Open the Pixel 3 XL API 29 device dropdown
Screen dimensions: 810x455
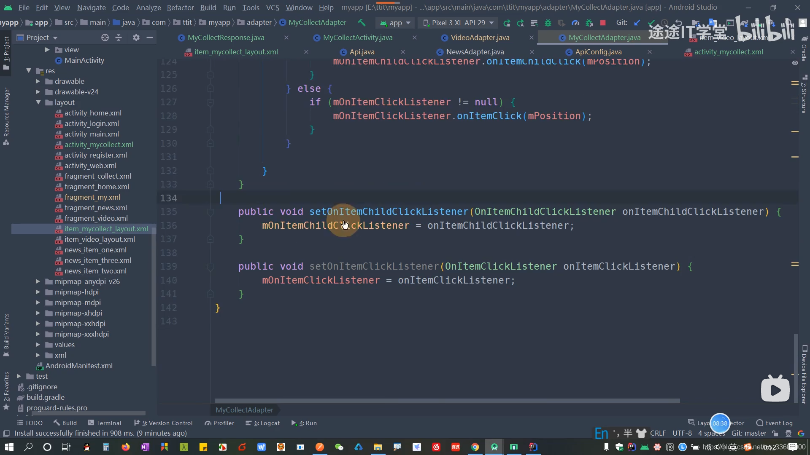click(458, 23)
